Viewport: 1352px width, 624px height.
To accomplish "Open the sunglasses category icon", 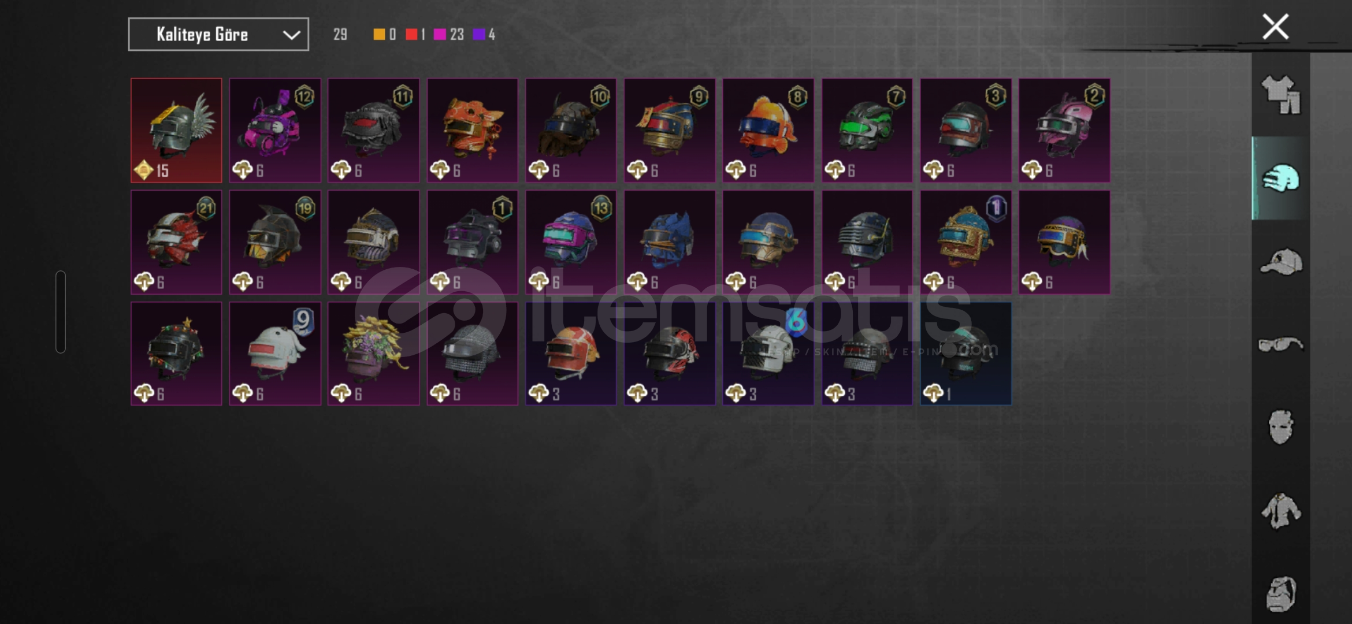I will 1281,344.
